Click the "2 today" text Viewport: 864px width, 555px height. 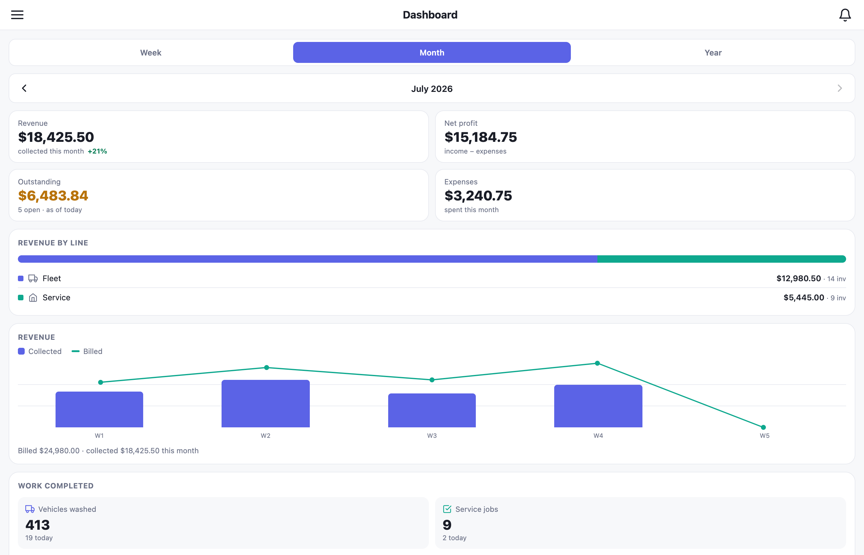point(454,538)
